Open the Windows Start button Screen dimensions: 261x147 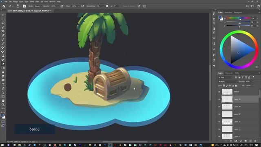2,145
